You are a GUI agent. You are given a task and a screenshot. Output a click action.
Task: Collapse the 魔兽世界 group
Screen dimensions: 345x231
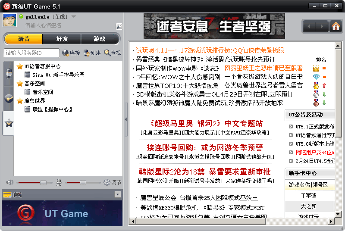pyautogui.click(x=31, y=101)
